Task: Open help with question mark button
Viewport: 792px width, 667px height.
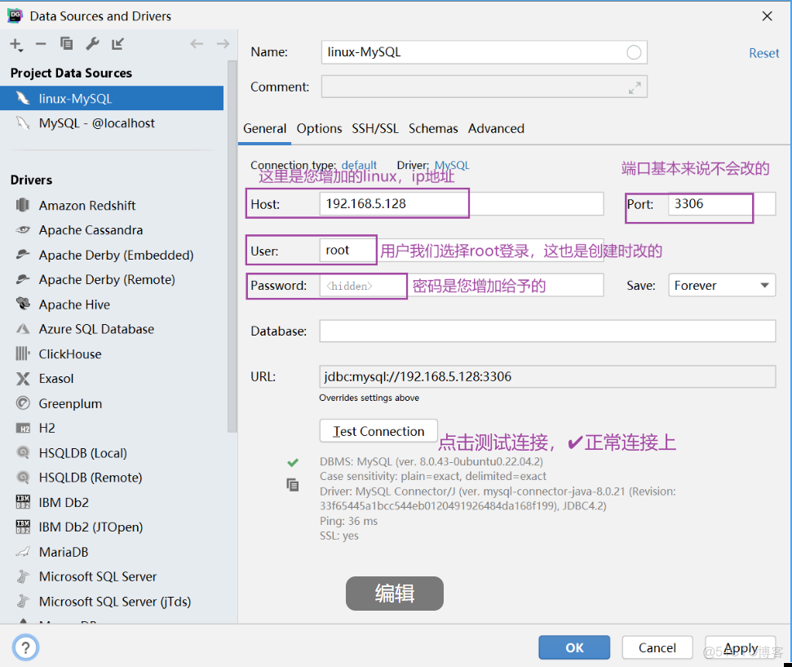Action: 26,647
